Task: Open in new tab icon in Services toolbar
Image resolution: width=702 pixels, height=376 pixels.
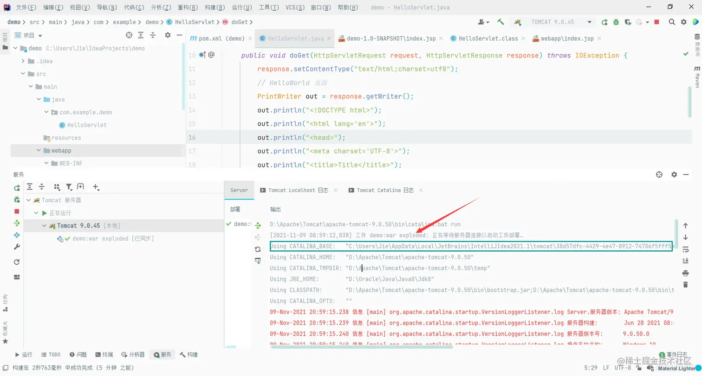Action: click(x=81, y=186)
